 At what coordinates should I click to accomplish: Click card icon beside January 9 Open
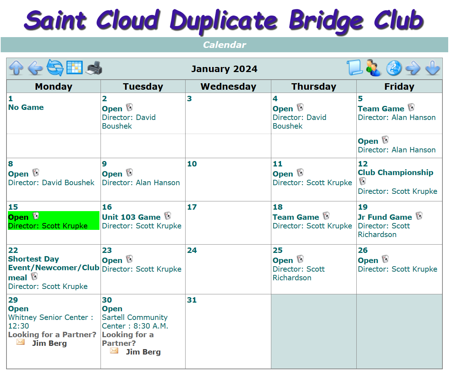pyautogui.click(x=130, y=173)
